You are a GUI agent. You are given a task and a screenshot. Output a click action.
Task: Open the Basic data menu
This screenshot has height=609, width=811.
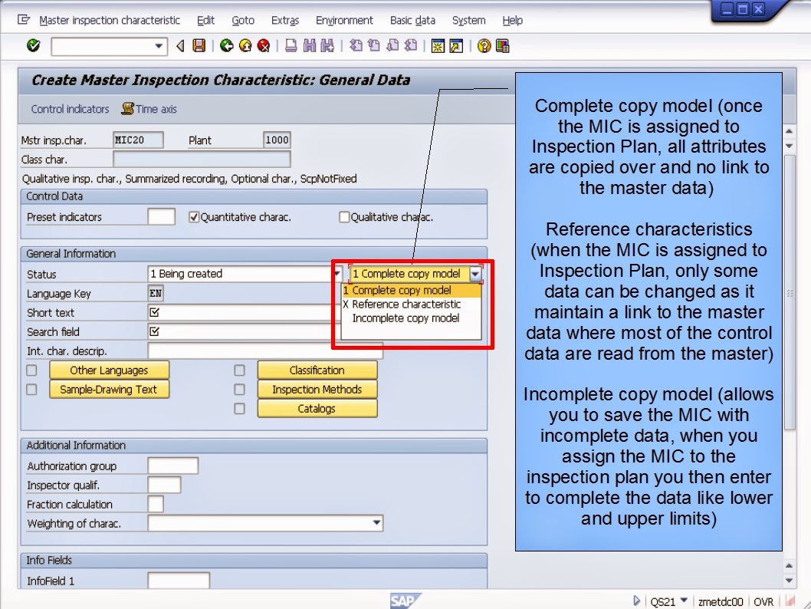click(412, 21)
